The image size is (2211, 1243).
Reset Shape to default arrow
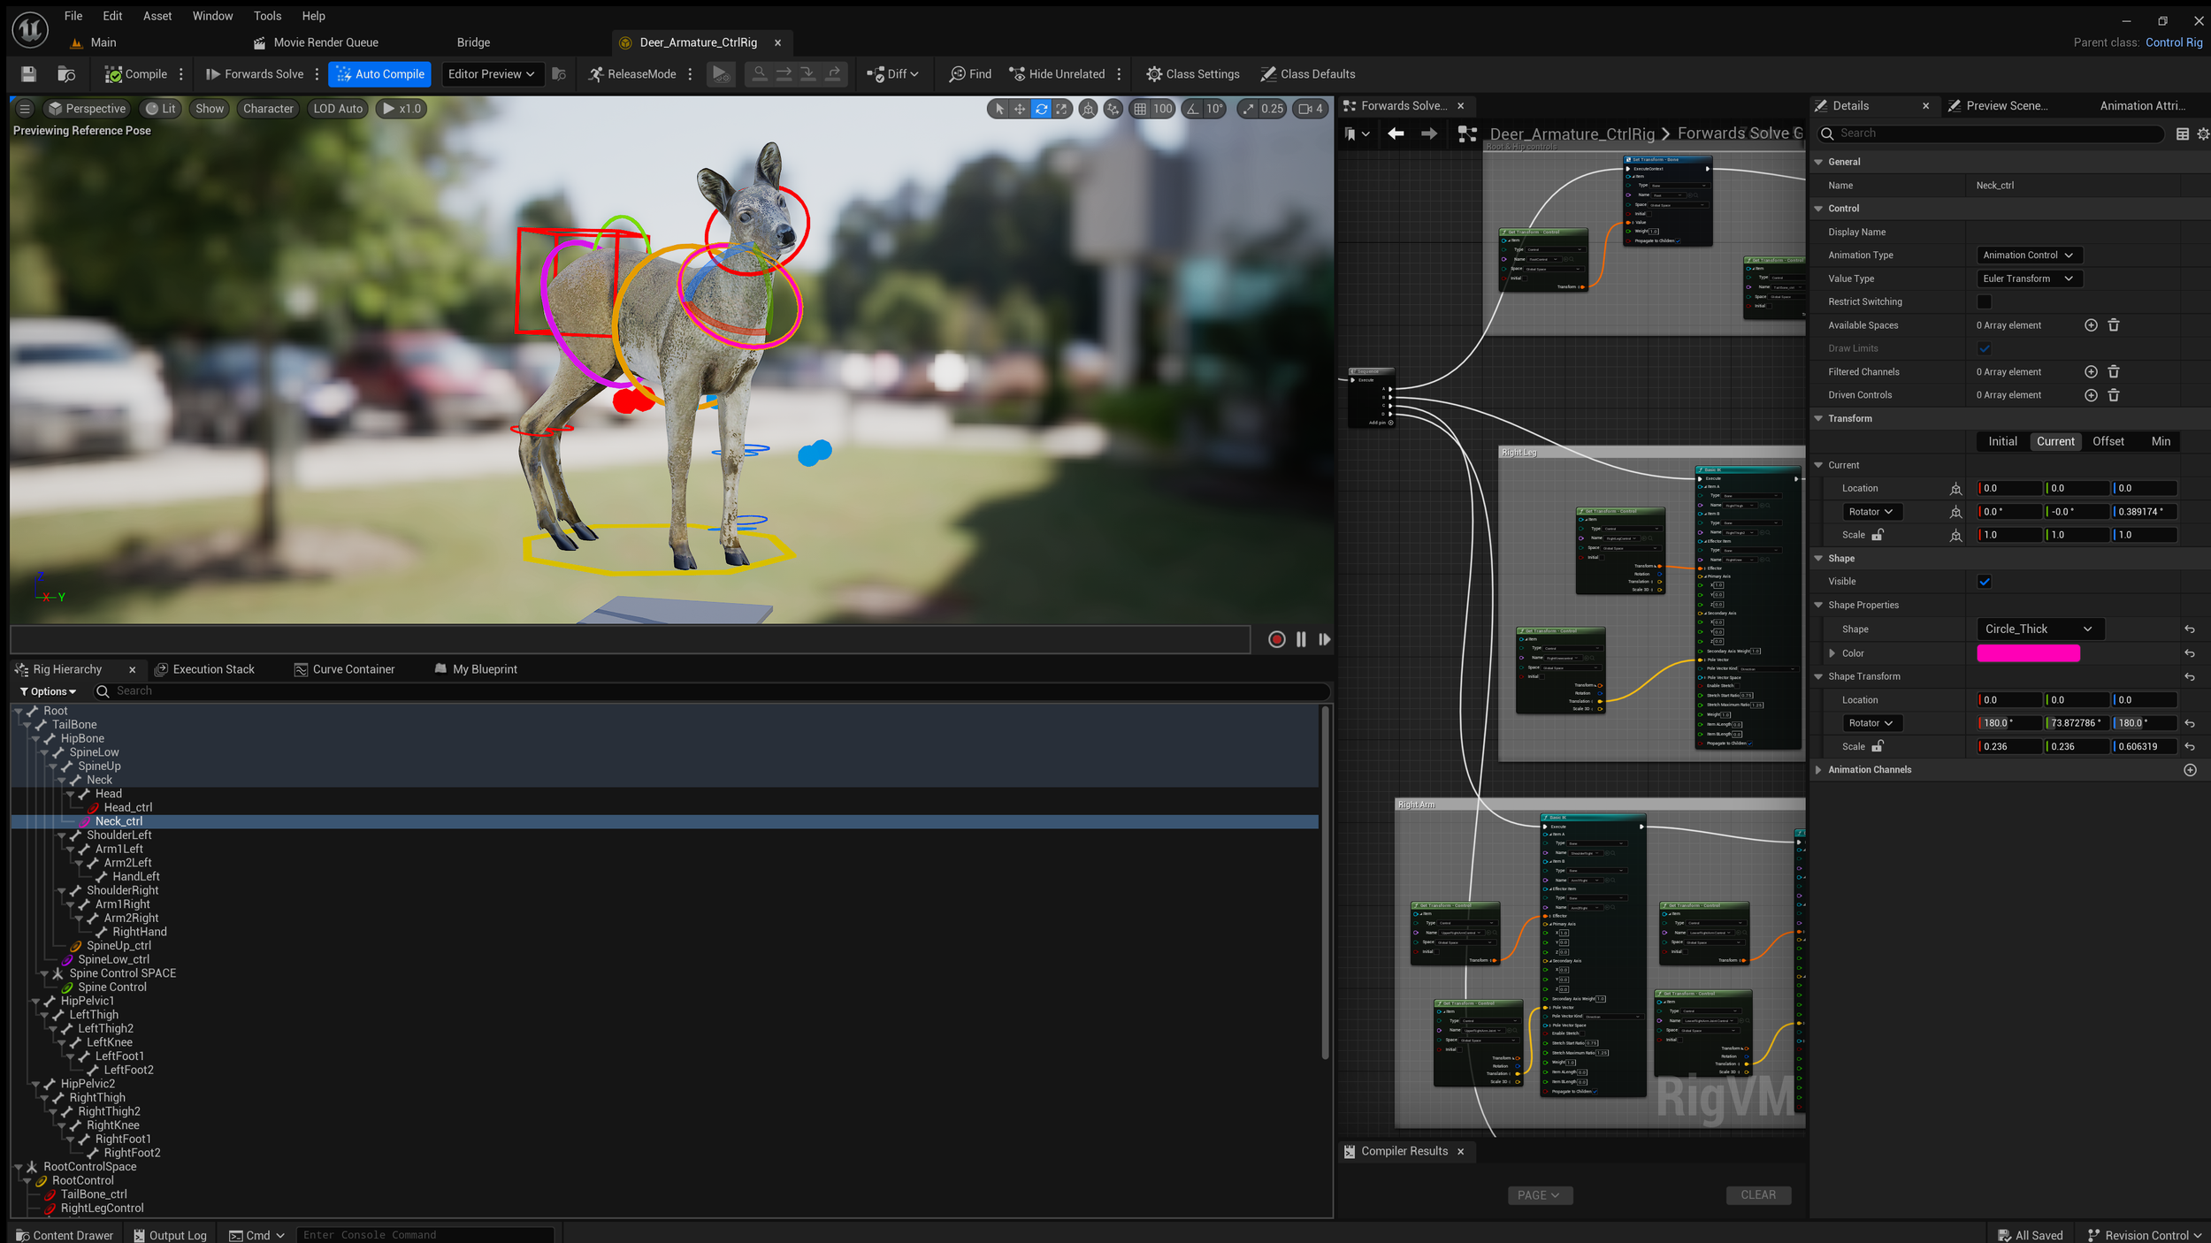coord(2190,629)
